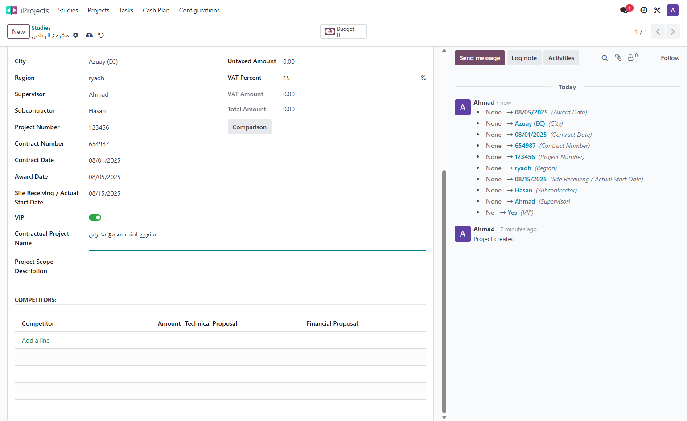Open the Tasks menu
The height and width of the screenshot is (421, 687).
(x=126, y=10)
